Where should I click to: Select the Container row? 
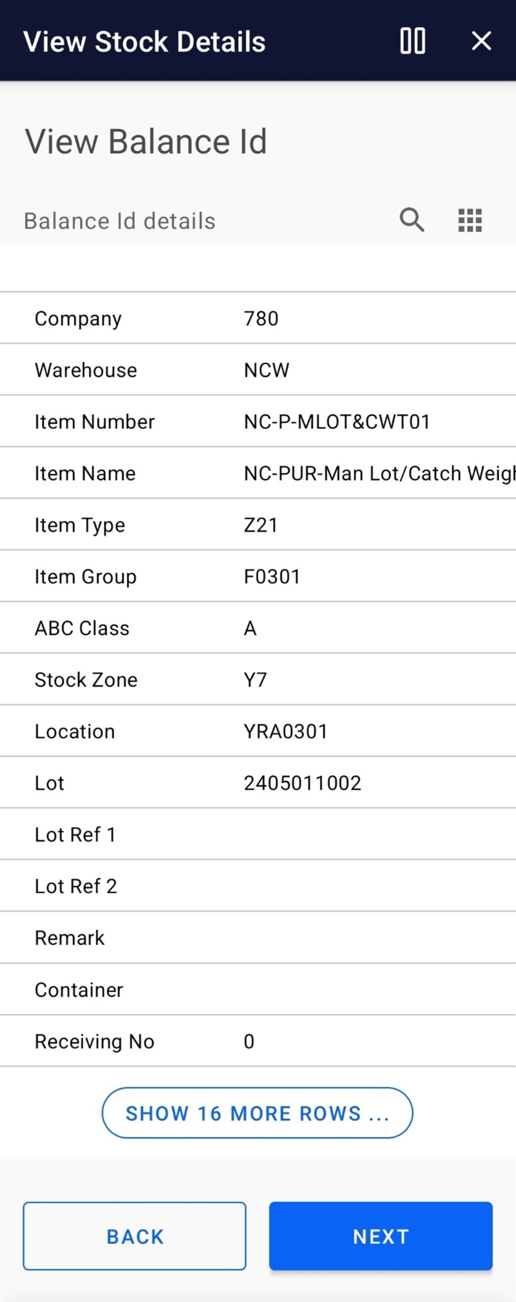258,990
